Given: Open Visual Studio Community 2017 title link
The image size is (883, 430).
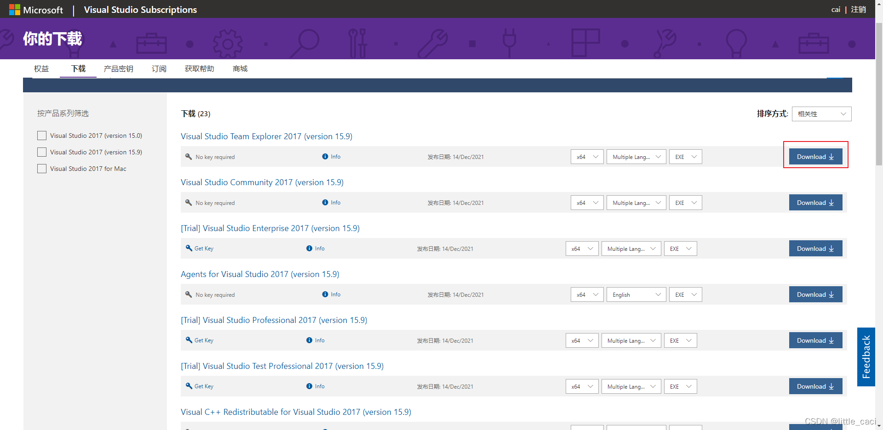Looking at the screenshot, I should pyautogui.click(x=262, y=182).
